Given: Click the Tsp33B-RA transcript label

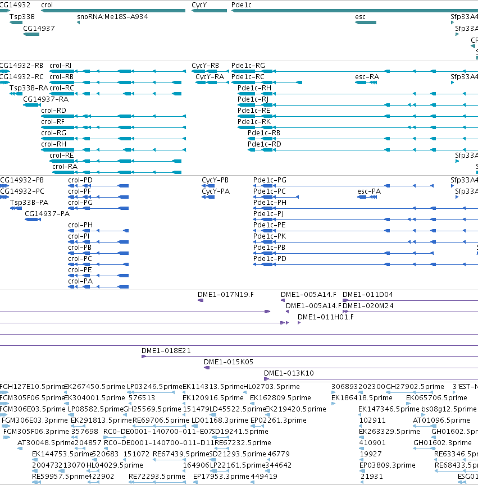Looking at the screenshot, I should [x=29, y=88].
